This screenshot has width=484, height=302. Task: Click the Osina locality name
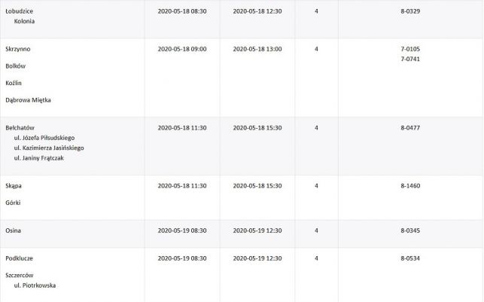(x=13, y=230)
